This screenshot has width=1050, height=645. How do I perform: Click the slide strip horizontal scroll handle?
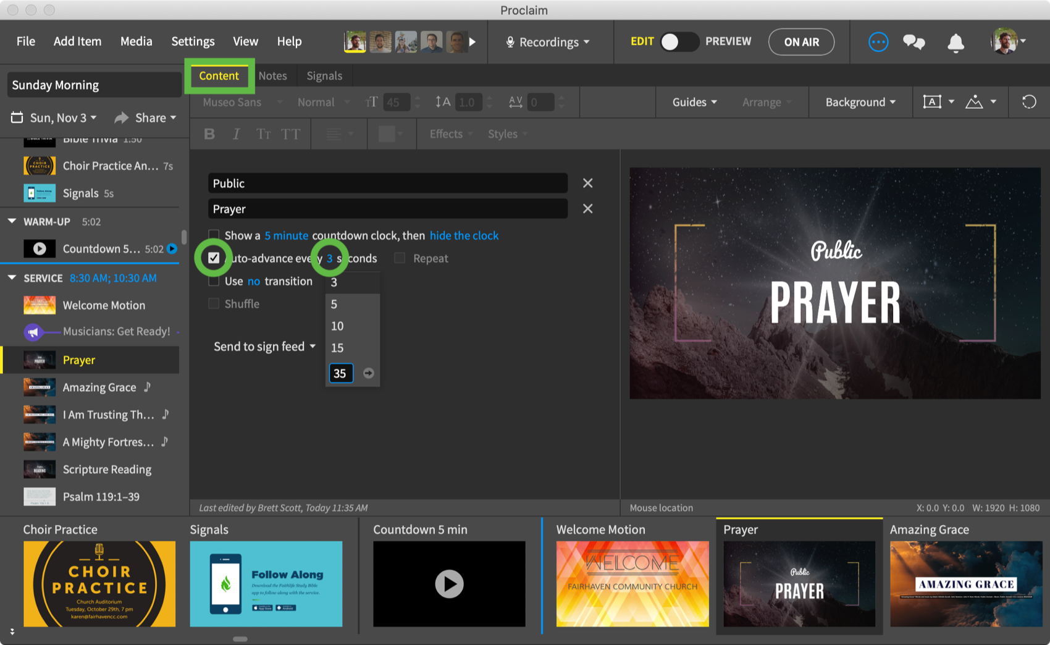pyautogui.click(x=240, y=639)
